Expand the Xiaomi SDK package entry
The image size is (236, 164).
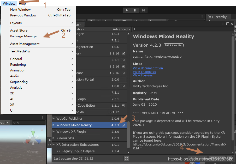(x=54, y=138)
